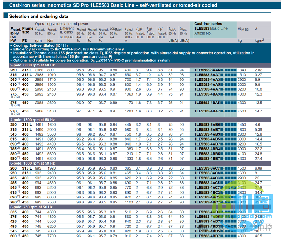This screenshot has width=281, height=239.
Task: Click the Operating values at rated power header
Action: pos(62,24)
